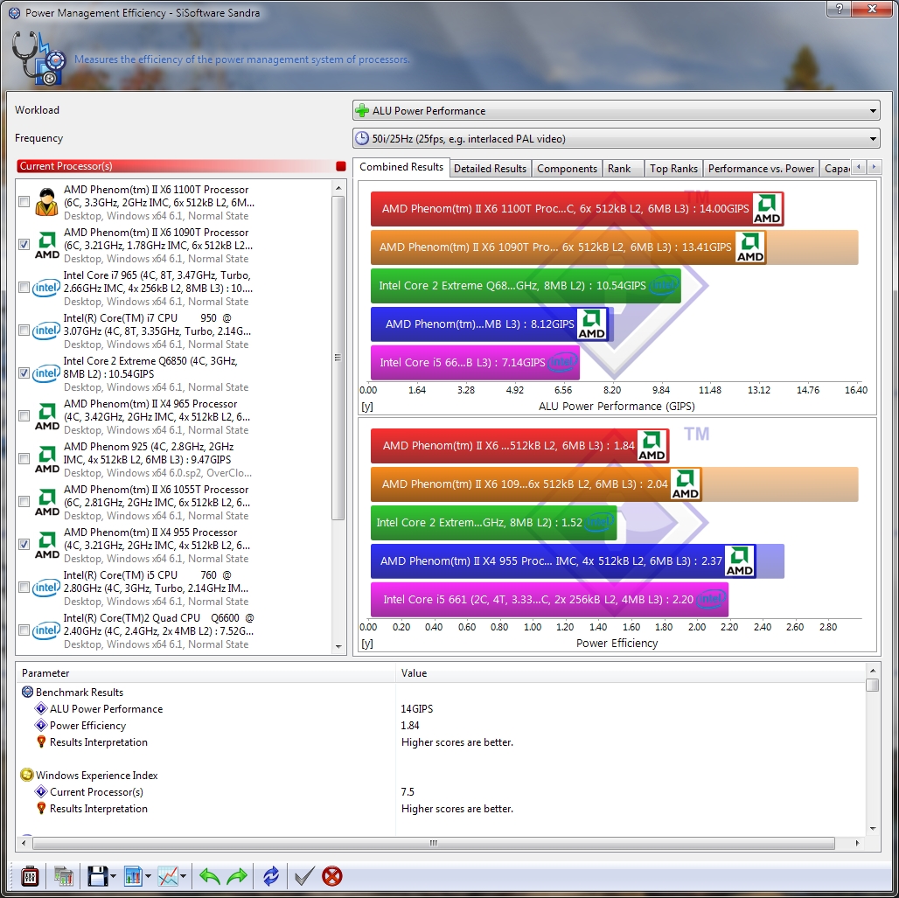Check the Phenom II X4 965 Processor checkbox
The width and height of the screenshot is (899, 898).
24,415
